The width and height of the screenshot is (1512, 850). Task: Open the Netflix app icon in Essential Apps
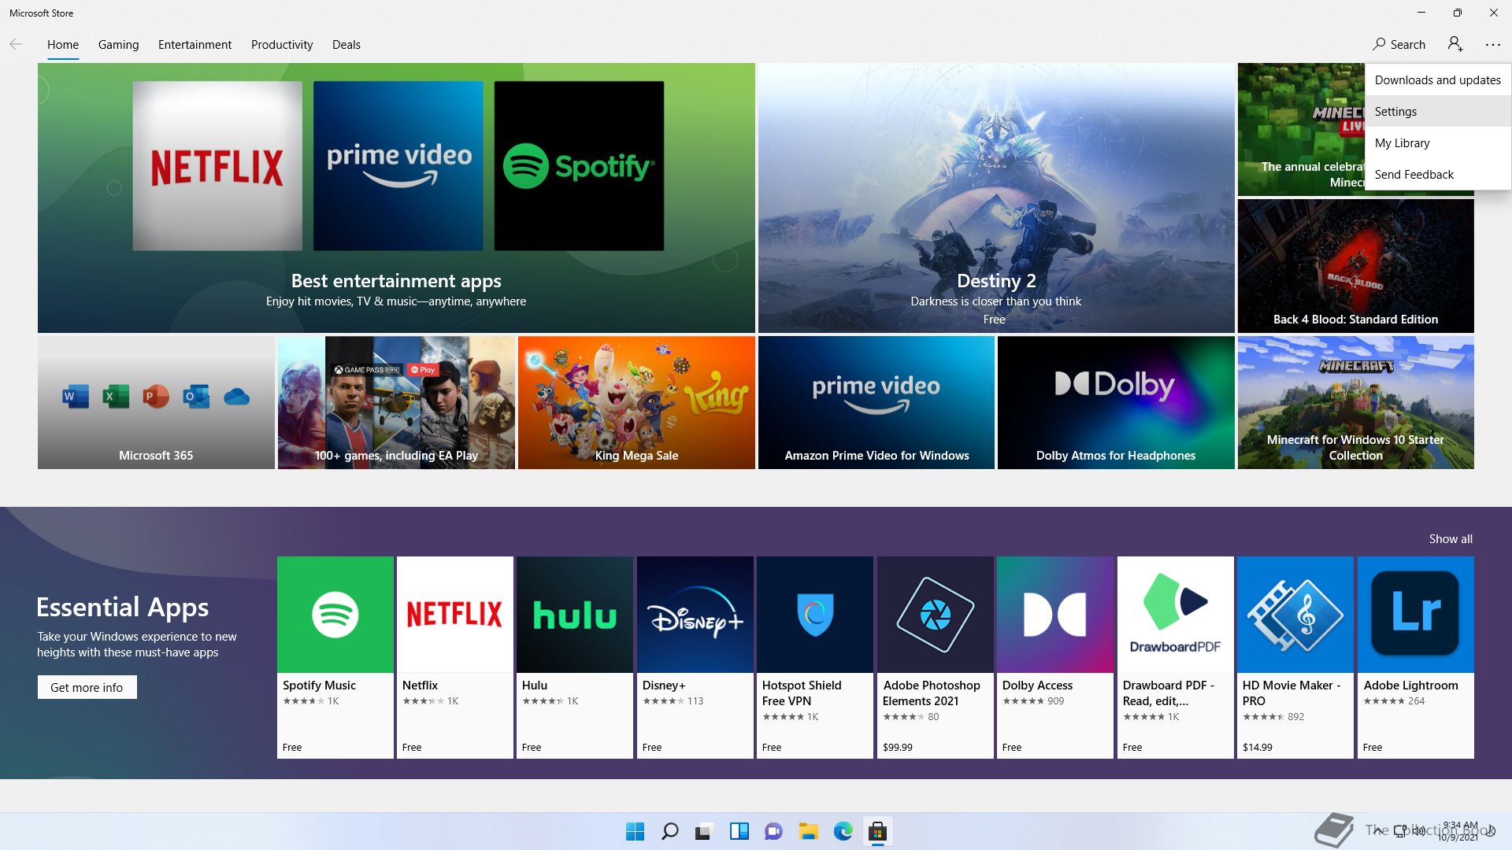(x=455, y=615)
